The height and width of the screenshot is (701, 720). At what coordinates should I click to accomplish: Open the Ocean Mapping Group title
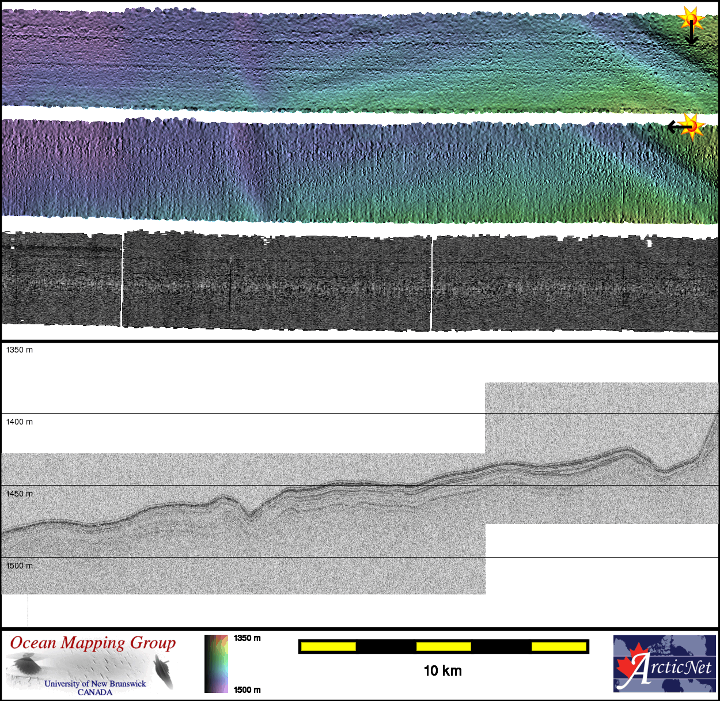point(93,643)
